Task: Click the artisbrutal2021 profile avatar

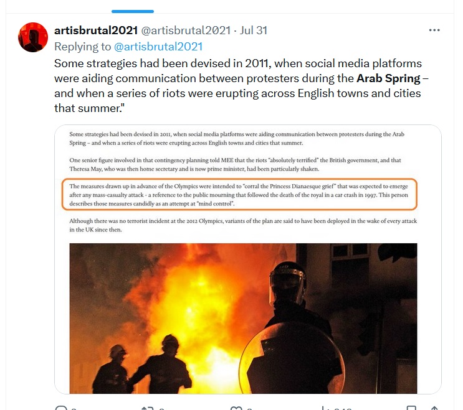Action: [x=33, y=37]
